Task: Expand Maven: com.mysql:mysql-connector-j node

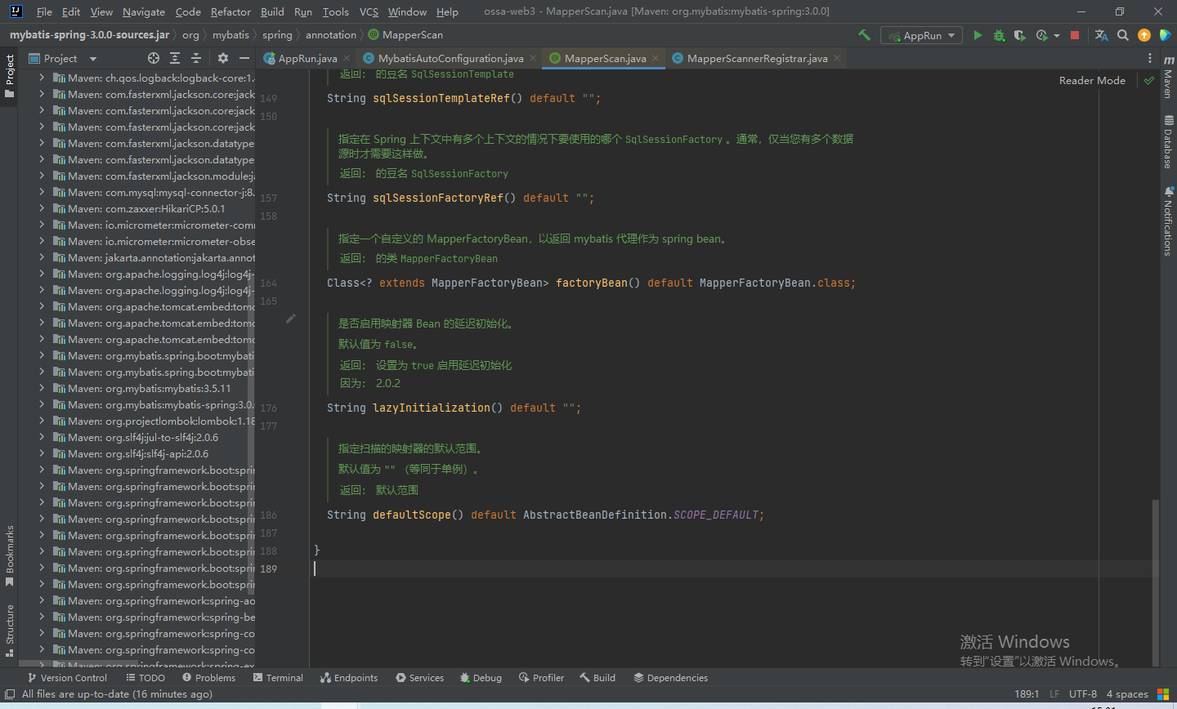Action: point(42,192)
